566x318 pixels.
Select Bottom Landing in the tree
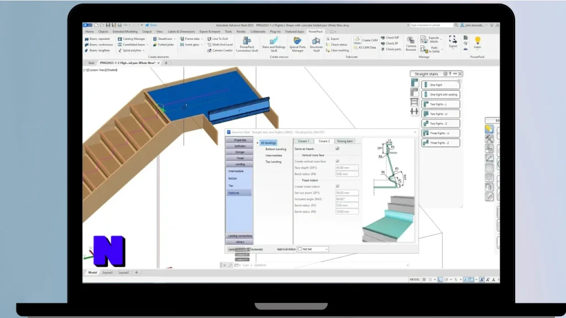pyautogui.click(x=275, y=149)
